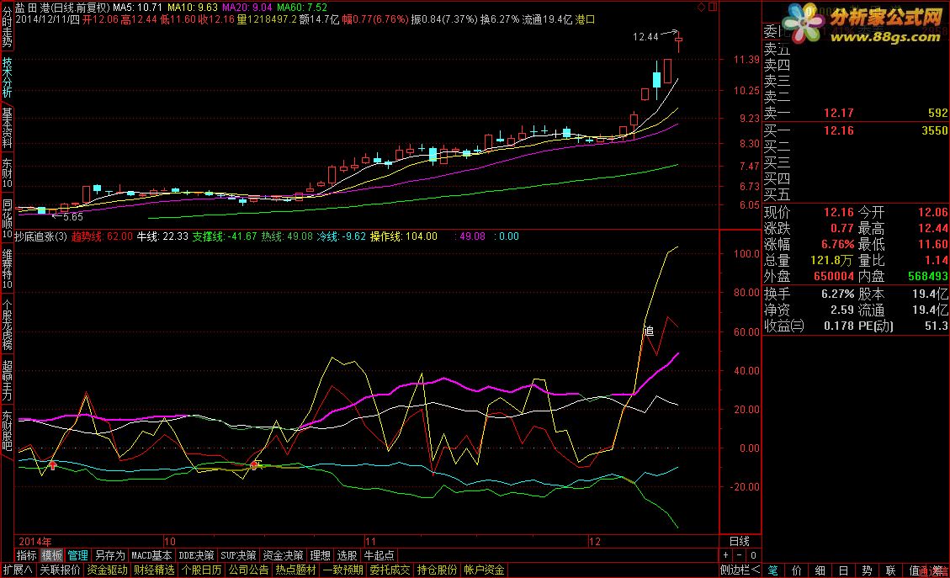Click the red arrow signal near October
The image size is (950, 578).
coord(254,464)
